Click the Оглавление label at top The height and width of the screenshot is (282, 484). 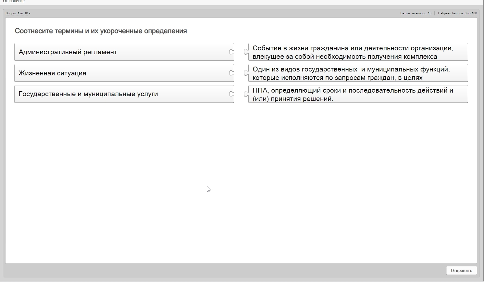14,1
